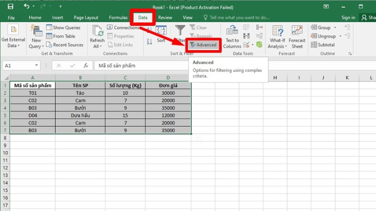The width and height of the screenshot is (376, 211).
Task: Click the New Query icon
Action: pyautogui.click(x=36, y=37)
